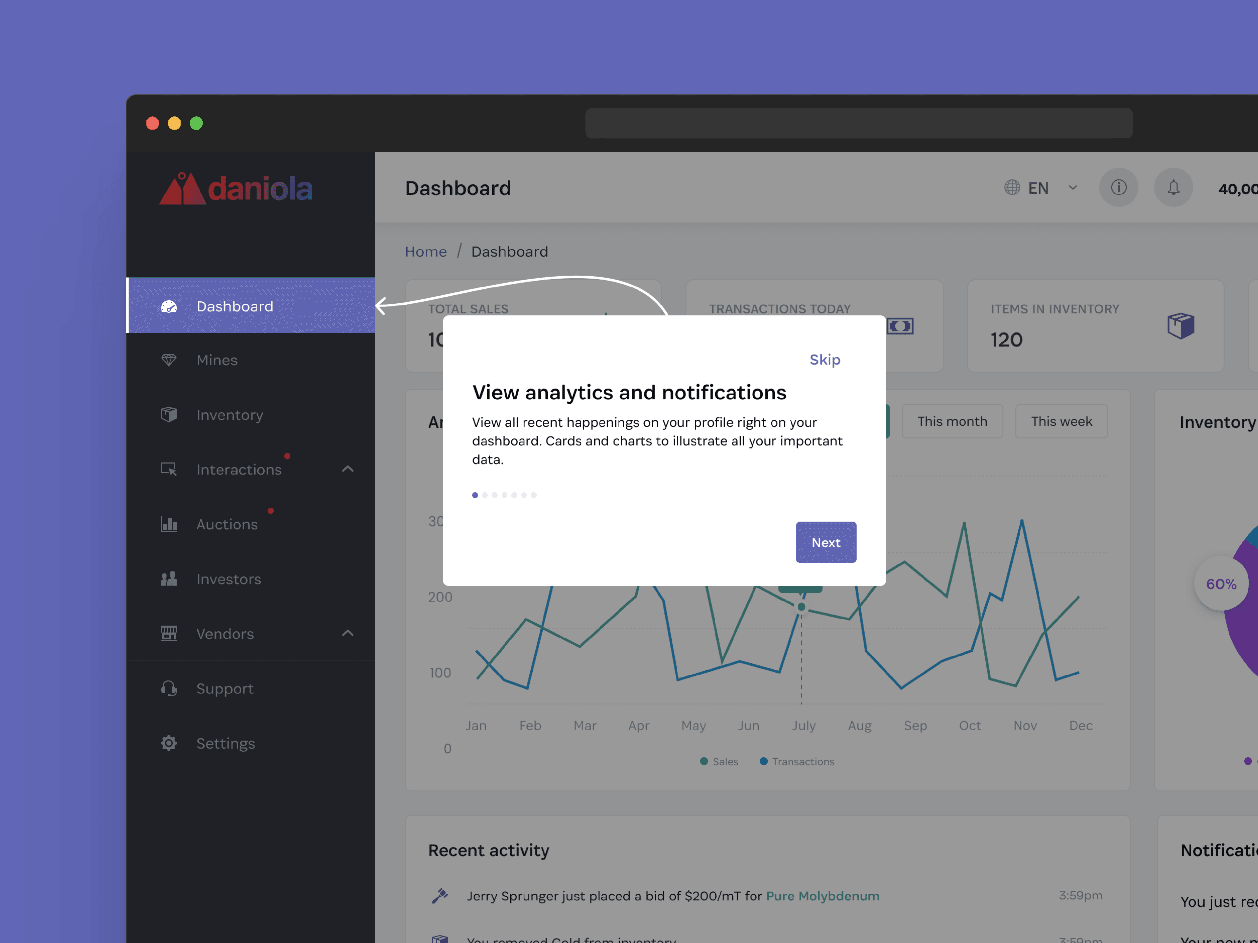Click the Home breadcrumb link

[426, 251]
